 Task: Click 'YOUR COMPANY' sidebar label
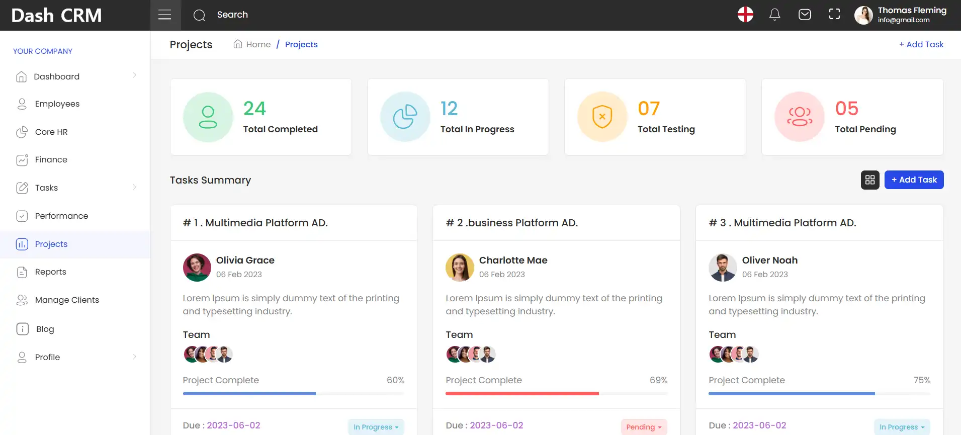point(43,51)
